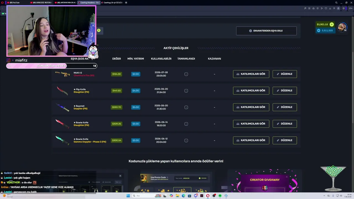Click the 3,511,525 coin balance
The width and height of the screenshot is (354, 199).
(x=325, y=30)
